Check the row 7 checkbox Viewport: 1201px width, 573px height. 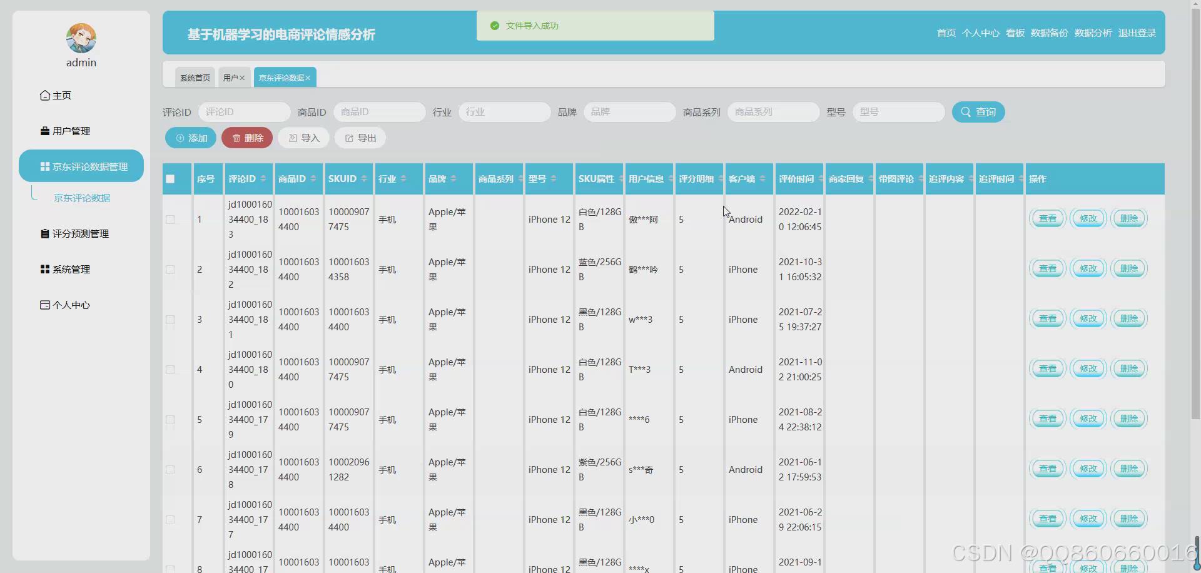tap(170, 520)
